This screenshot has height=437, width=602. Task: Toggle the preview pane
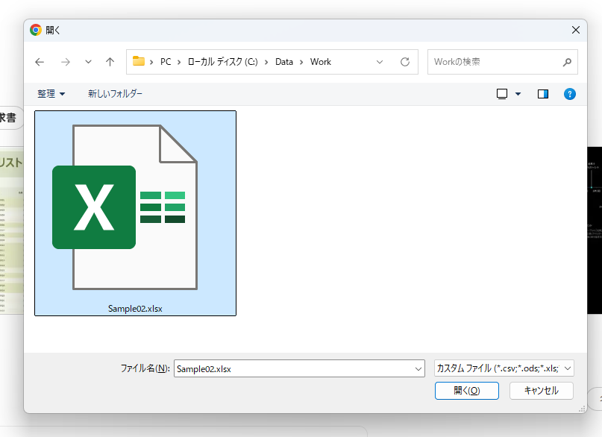(x=543, y=94)
